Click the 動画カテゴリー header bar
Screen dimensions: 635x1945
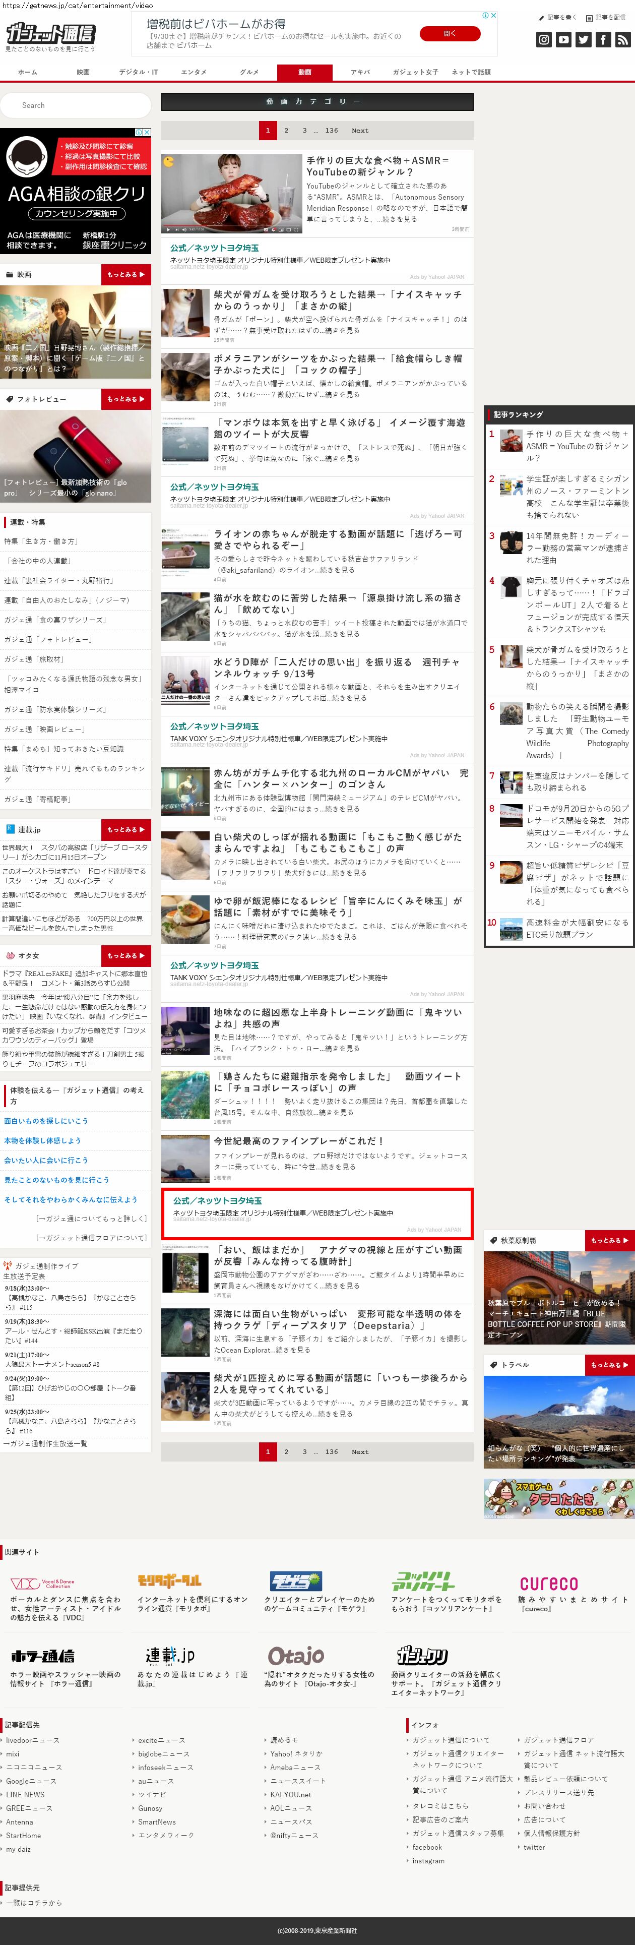317,102
